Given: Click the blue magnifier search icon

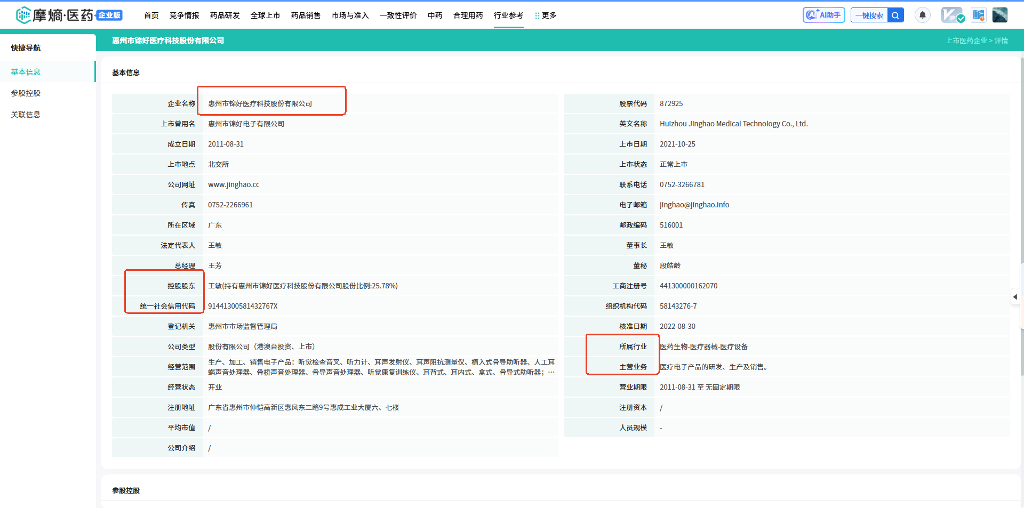Looking at the screenshot, I should point(895,15).
